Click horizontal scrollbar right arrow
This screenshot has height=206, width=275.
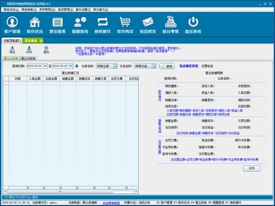[x=136, y=192]
